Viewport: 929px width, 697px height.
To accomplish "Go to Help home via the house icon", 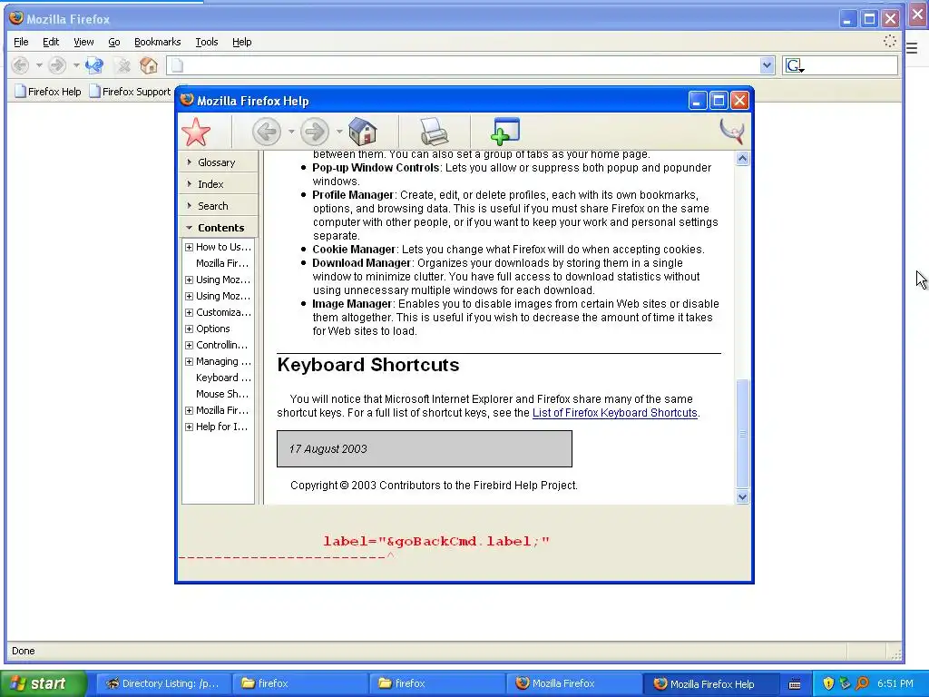I will 363,131.
